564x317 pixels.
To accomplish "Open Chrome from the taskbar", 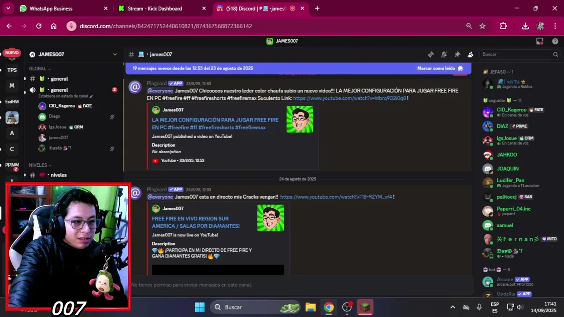I will (329, 307).
